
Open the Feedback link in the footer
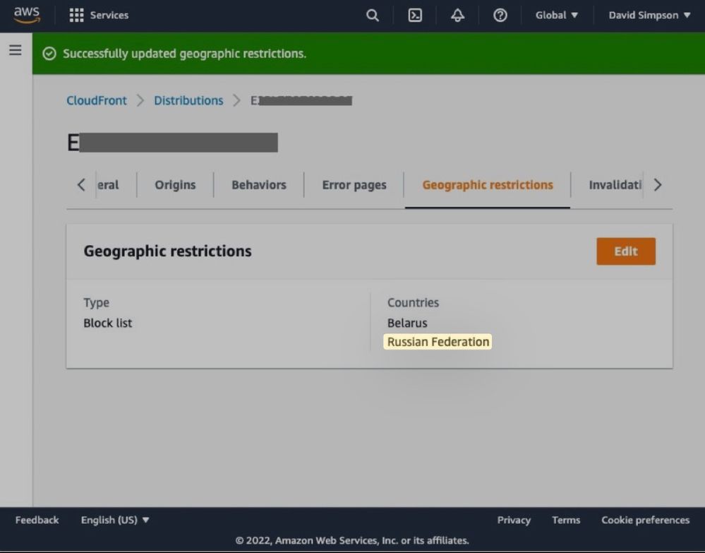(37, 520)
